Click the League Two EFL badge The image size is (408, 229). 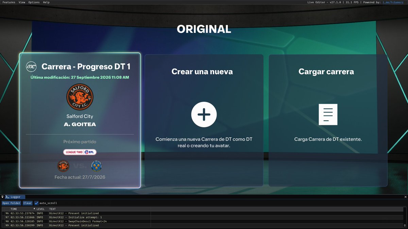(80, 152)
